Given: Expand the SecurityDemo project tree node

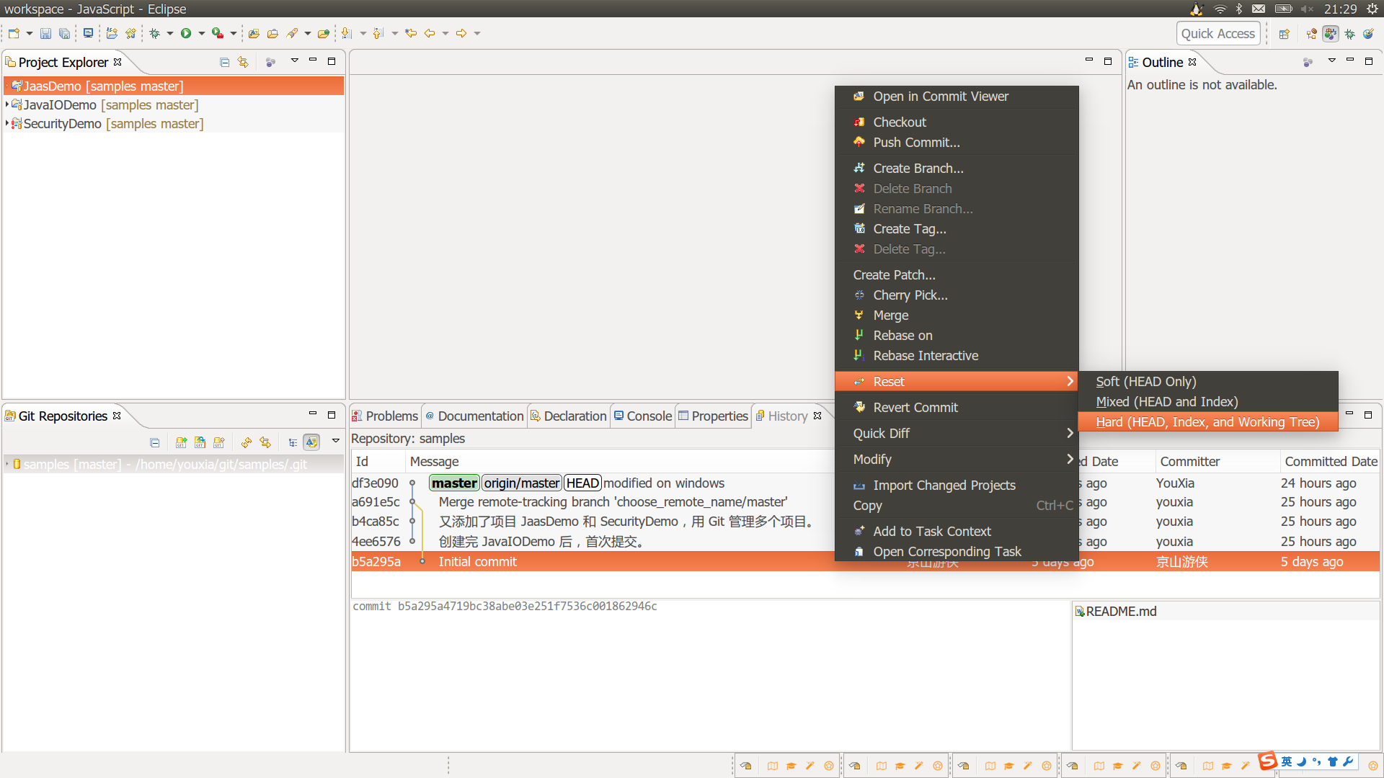Looking at the screenshot, I should tap(7, 123).
